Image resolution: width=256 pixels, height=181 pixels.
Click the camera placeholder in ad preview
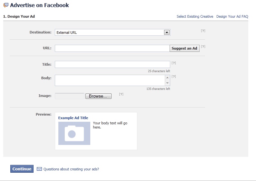tap(74, 133)
